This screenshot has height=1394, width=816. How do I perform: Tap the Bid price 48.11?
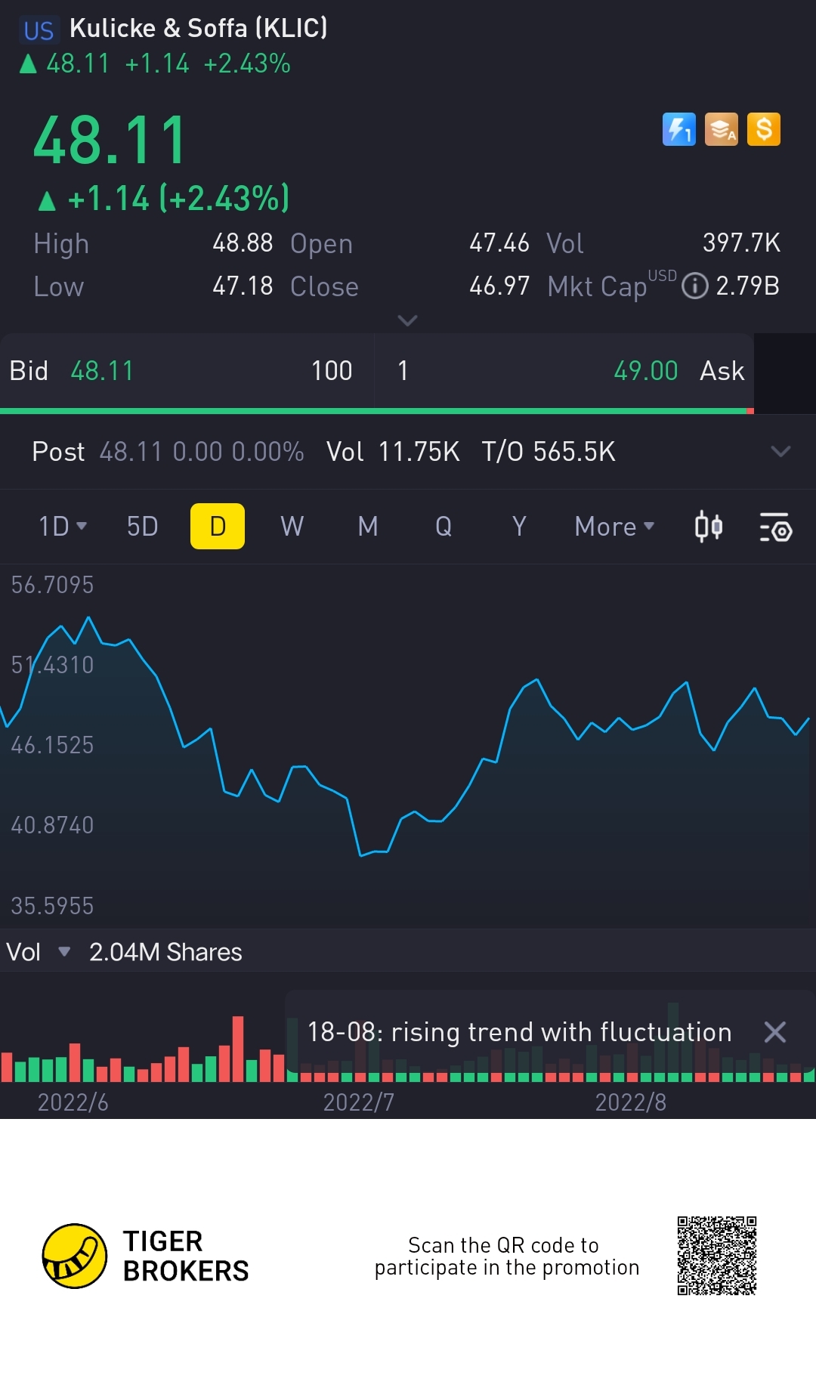pos(102,371)
